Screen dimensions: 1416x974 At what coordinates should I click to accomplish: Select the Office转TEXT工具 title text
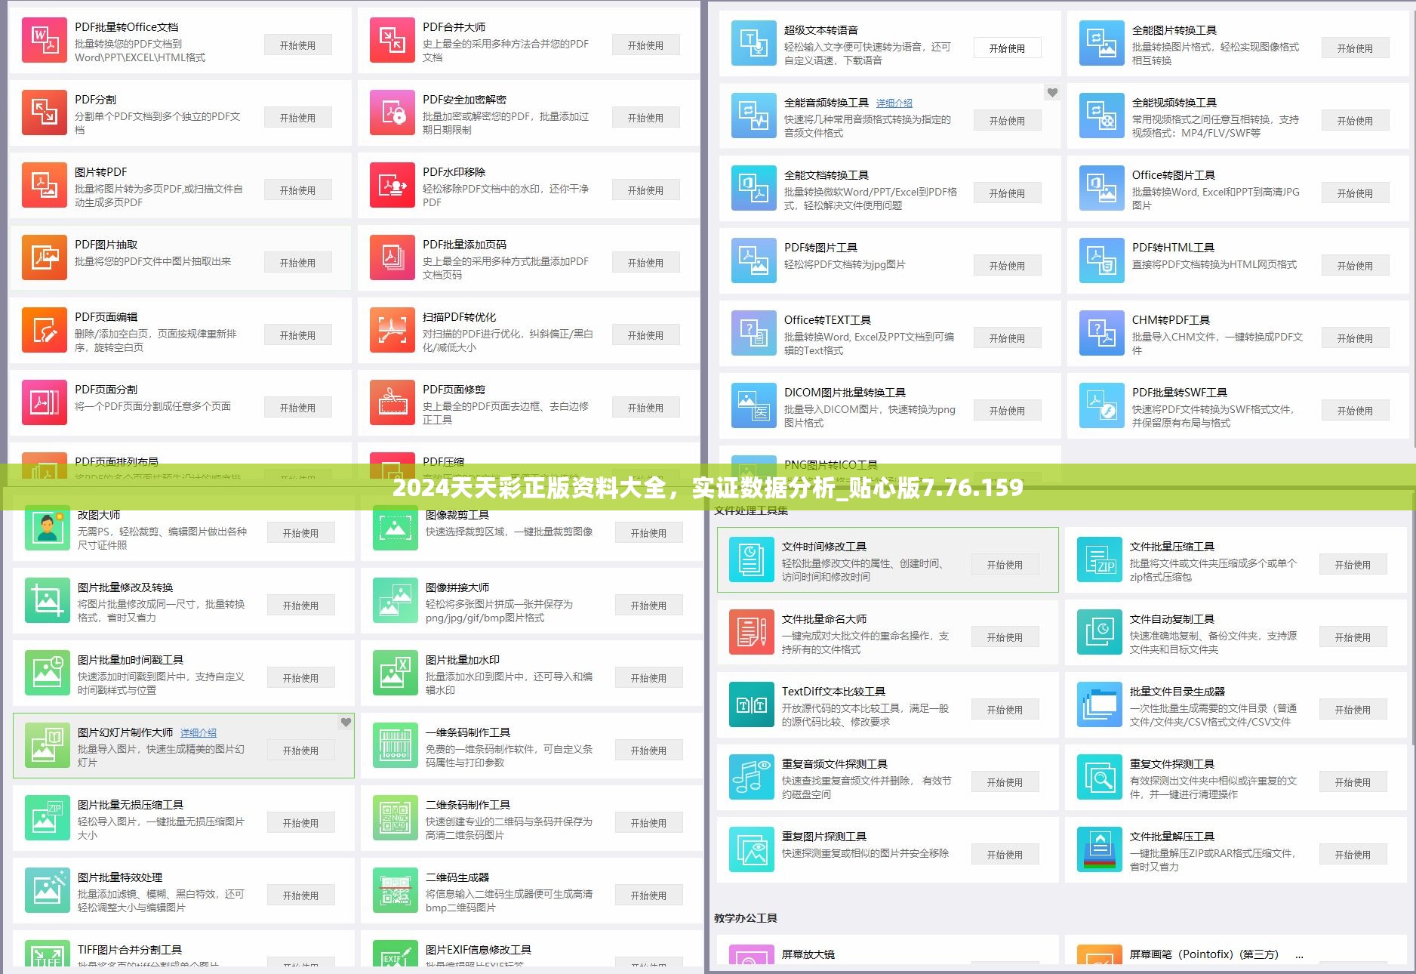coord(827,320)
